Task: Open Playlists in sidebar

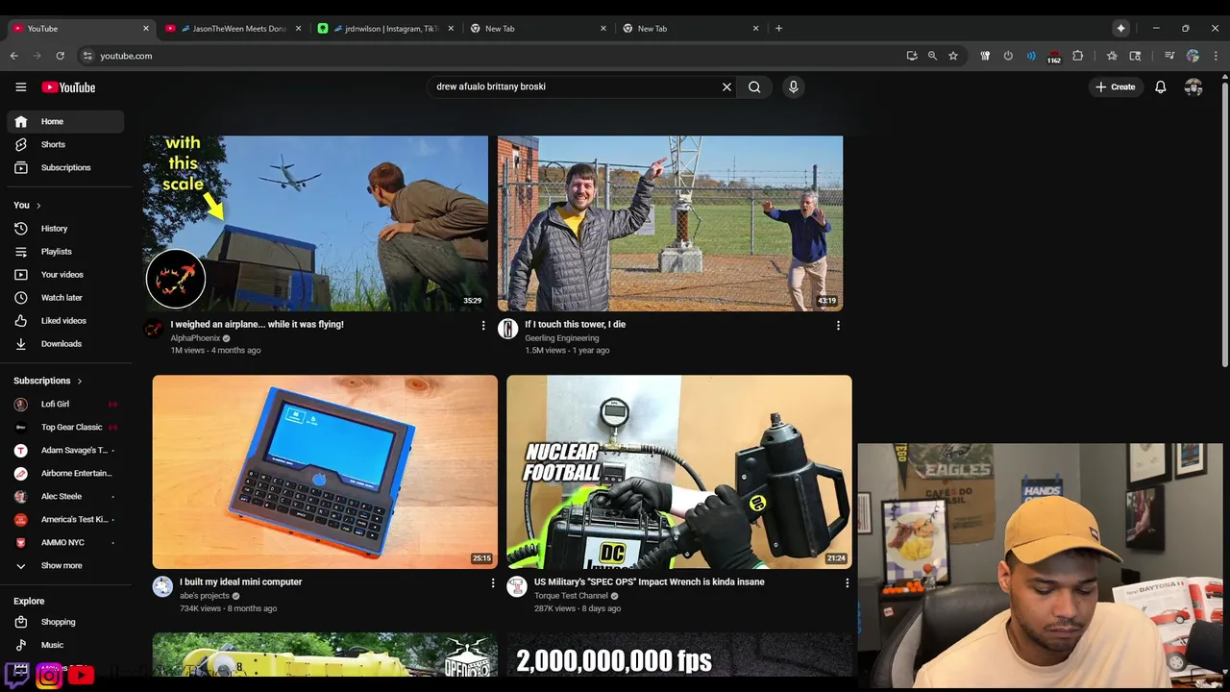Action: 65,252
